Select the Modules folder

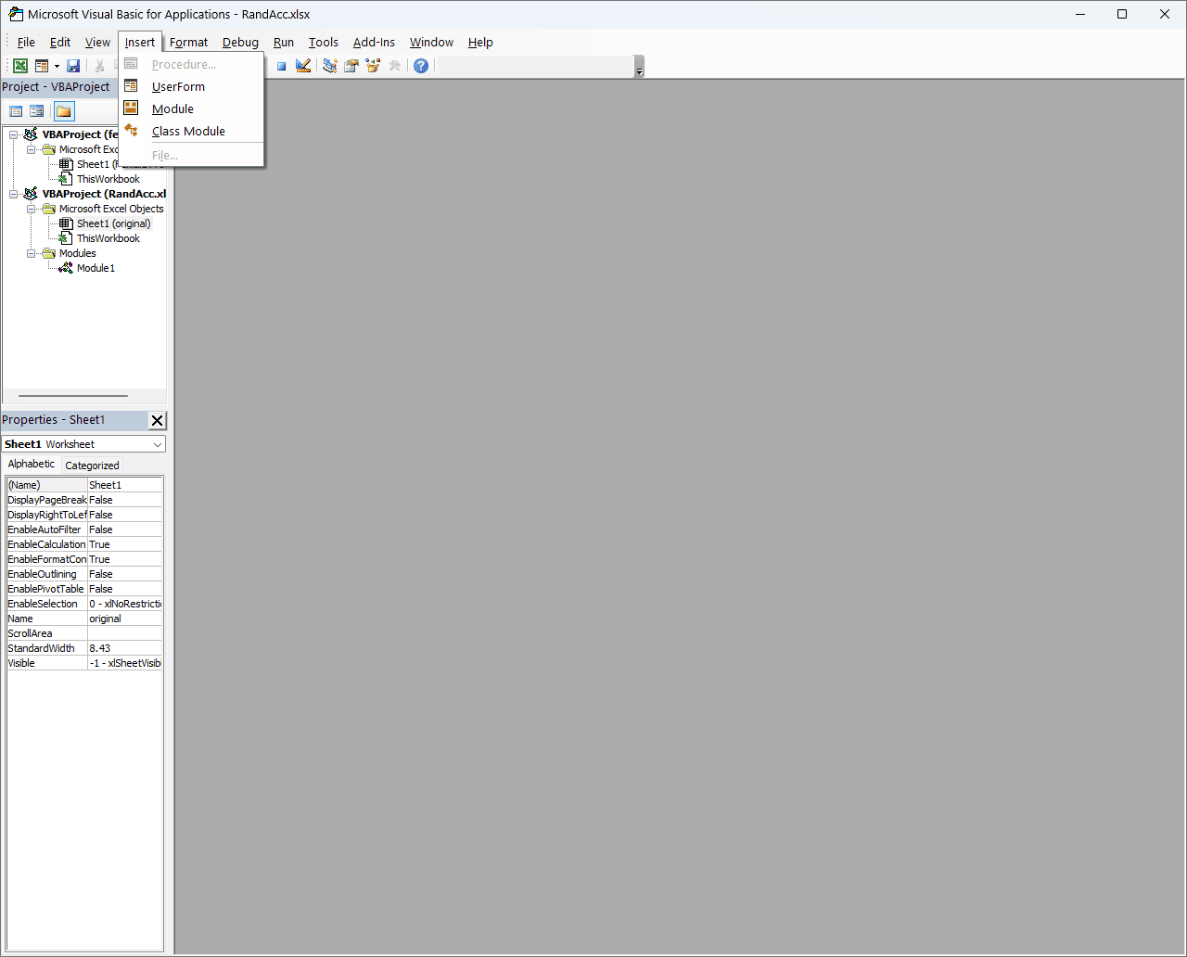tap(77, 253)
